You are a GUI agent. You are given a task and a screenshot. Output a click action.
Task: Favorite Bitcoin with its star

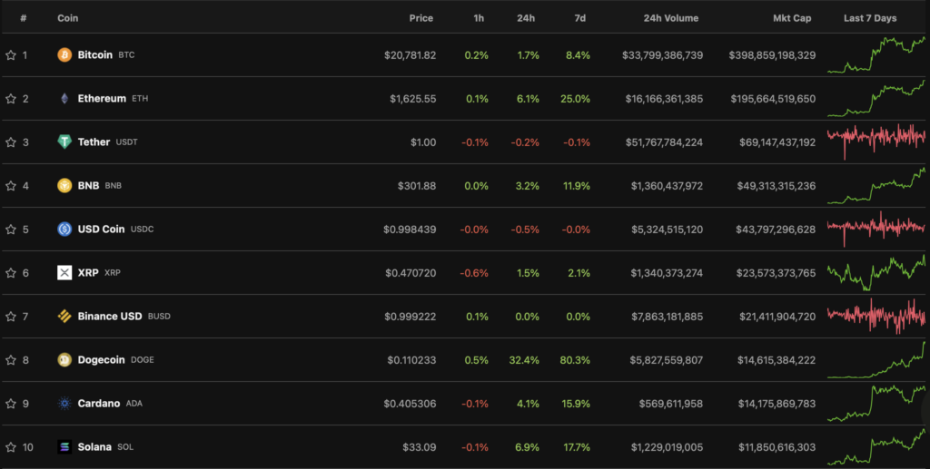[x=11, y=55]
